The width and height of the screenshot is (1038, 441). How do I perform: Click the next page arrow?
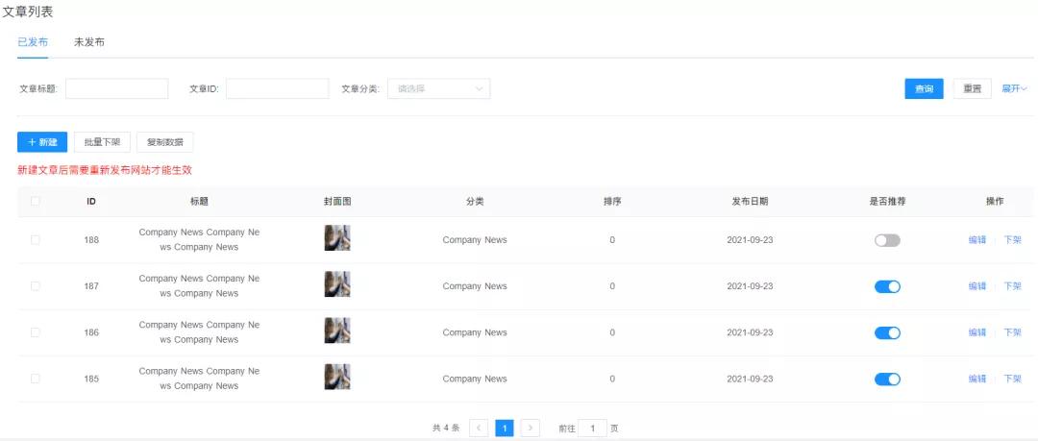(531, 428)
